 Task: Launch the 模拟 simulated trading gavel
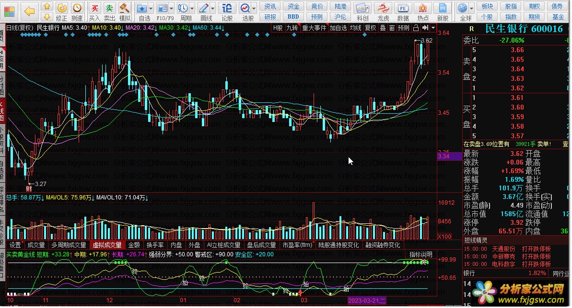125,12
